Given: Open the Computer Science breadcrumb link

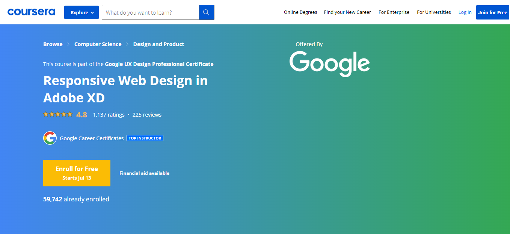Looking at the screenshot, I should [98, 44].
